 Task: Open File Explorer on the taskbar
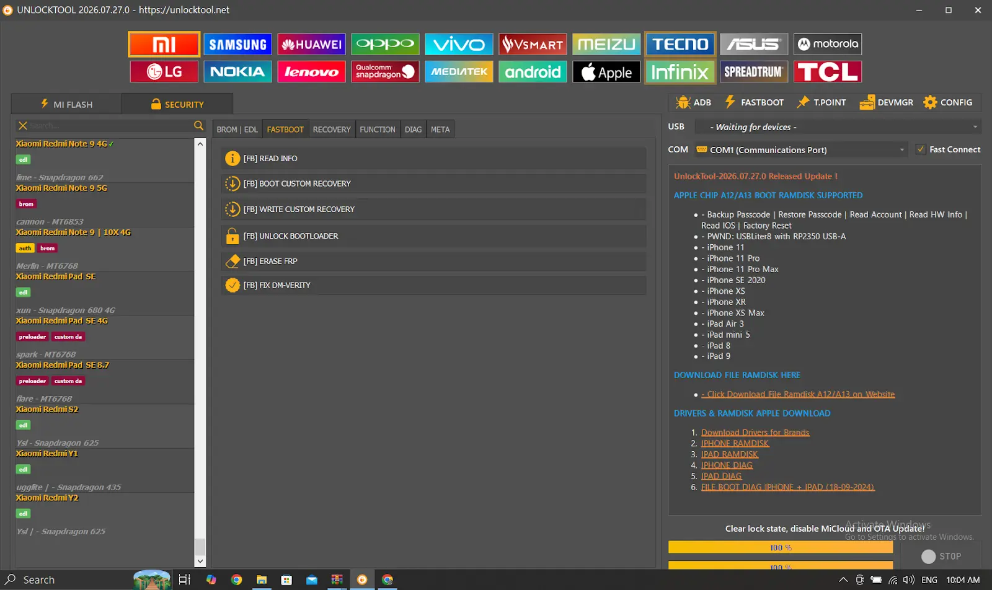click(262, 579)
